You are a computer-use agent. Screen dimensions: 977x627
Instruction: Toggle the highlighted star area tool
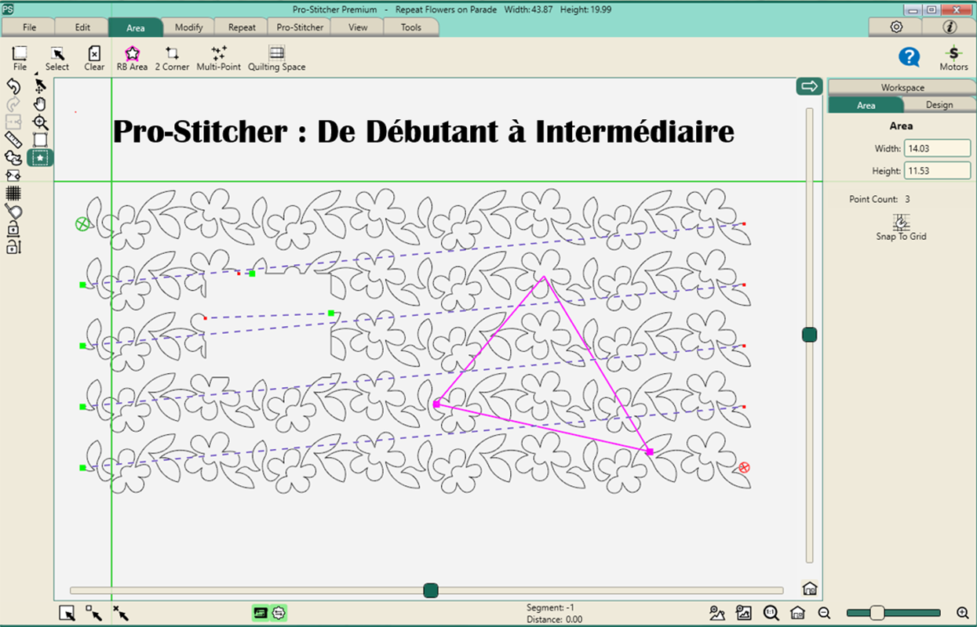pyautogui.click(x=40, y=158)
